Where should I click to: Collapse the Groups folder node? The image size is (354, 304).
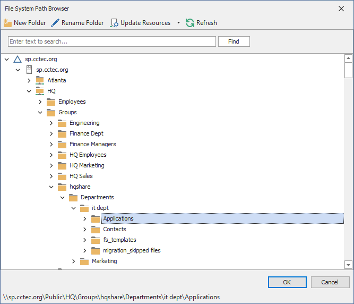point(40,112)
